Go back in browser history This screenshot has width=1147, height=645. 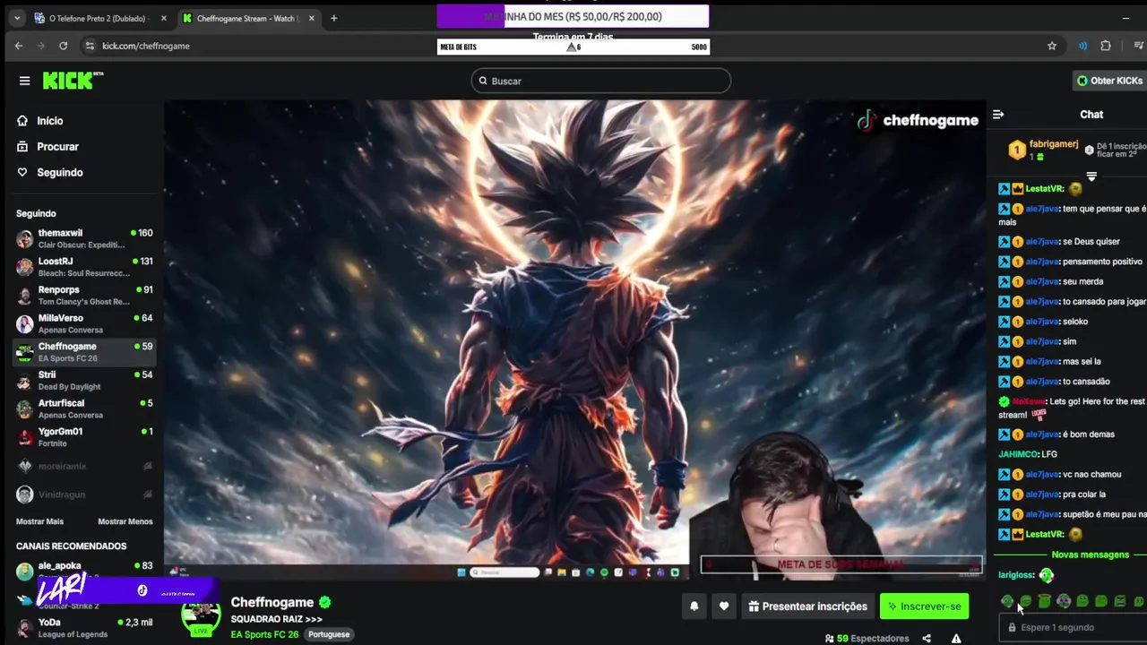(19, 46)
